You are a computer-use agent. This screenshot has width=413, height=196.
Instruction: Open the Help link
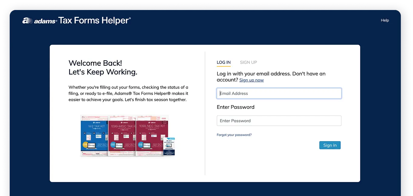point(385,20)
